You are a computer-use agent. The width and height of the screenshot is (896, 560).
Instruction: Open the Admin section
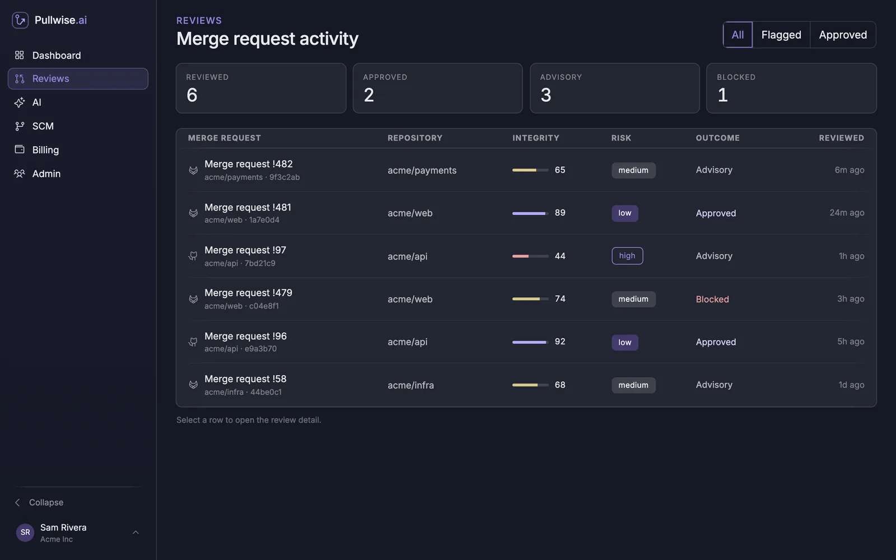pyautogui.click(x=78, y=174)
